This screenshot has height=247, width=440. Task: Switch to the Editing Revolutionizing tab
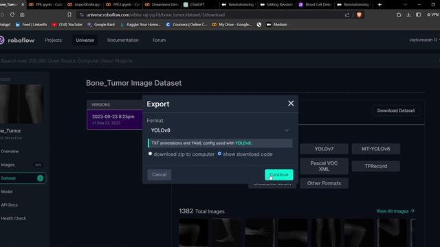(277, 5)
